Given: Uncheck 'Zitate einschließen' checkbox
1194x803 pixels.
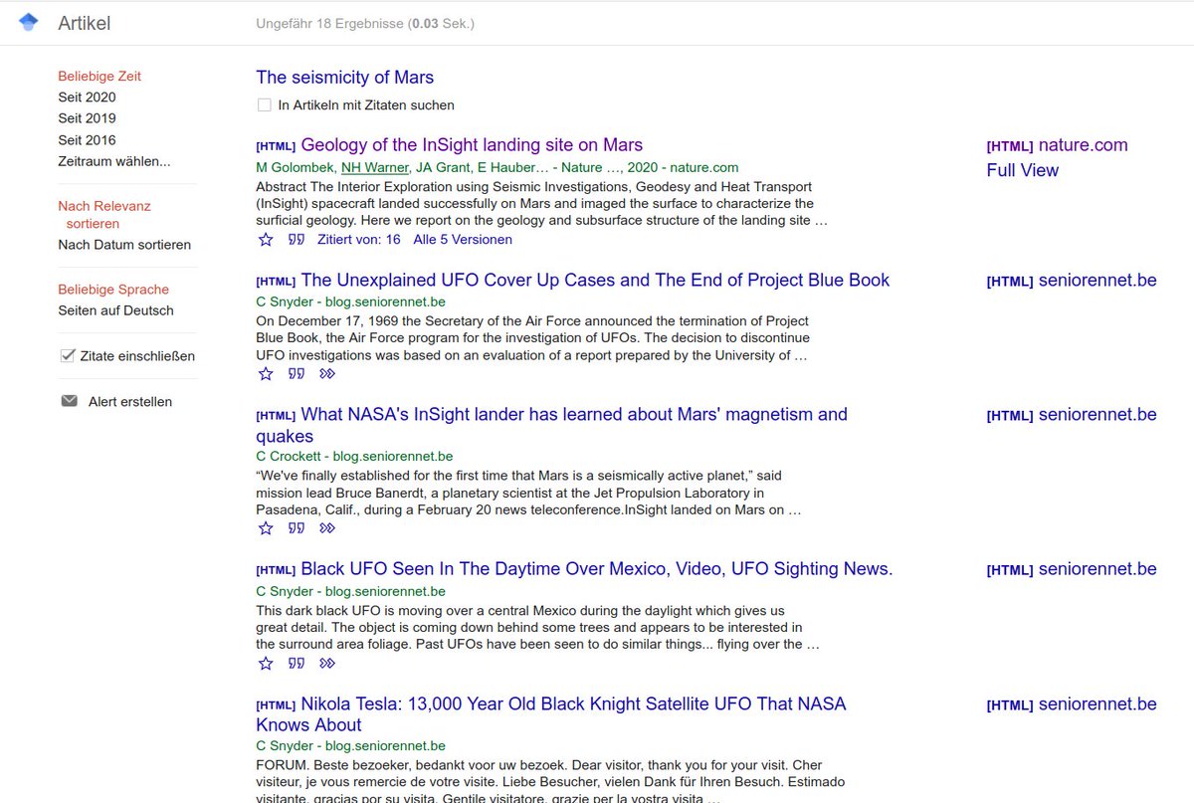Looking at the screenshot, I should tap(68, 355).
